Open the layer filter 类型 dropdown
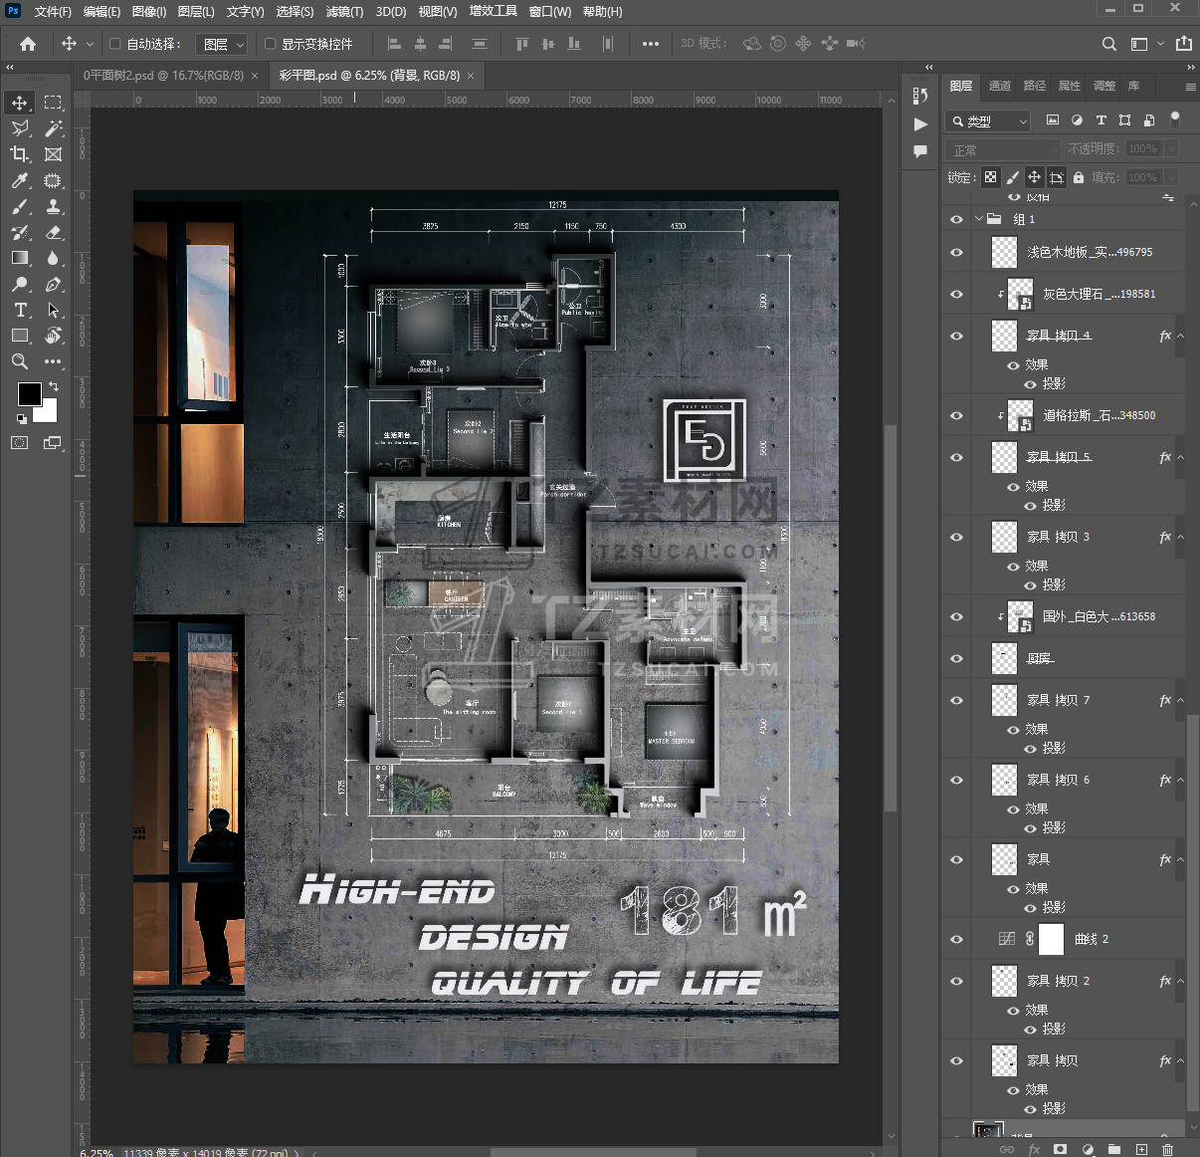The height and width of the screenshot is (1157, 1200). (988, 120)
